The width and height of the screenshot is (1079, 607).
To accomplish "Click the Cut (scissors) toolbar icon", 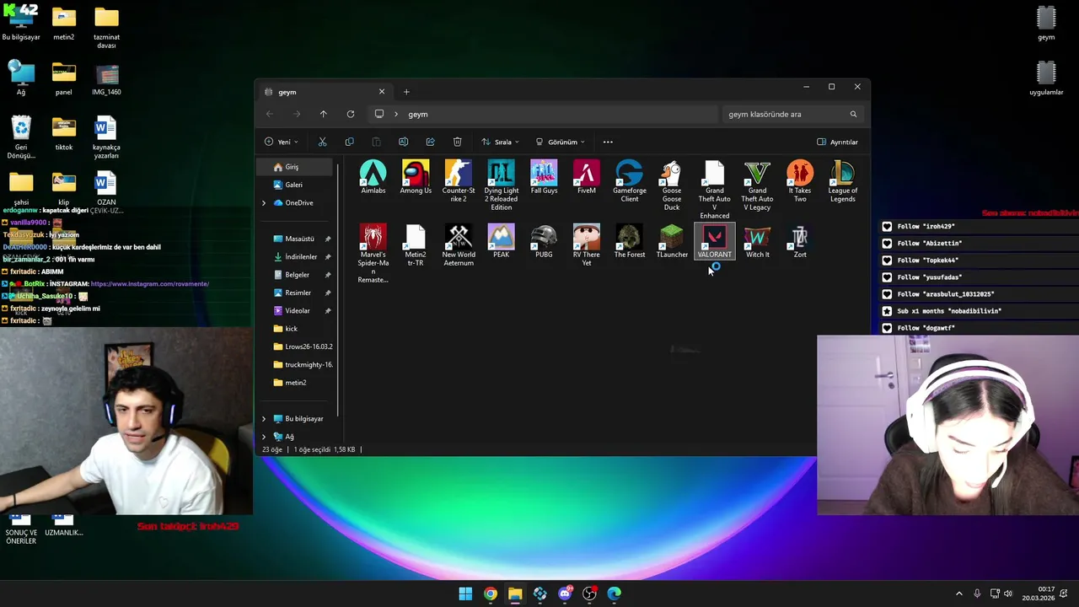I will click(322, 142).
